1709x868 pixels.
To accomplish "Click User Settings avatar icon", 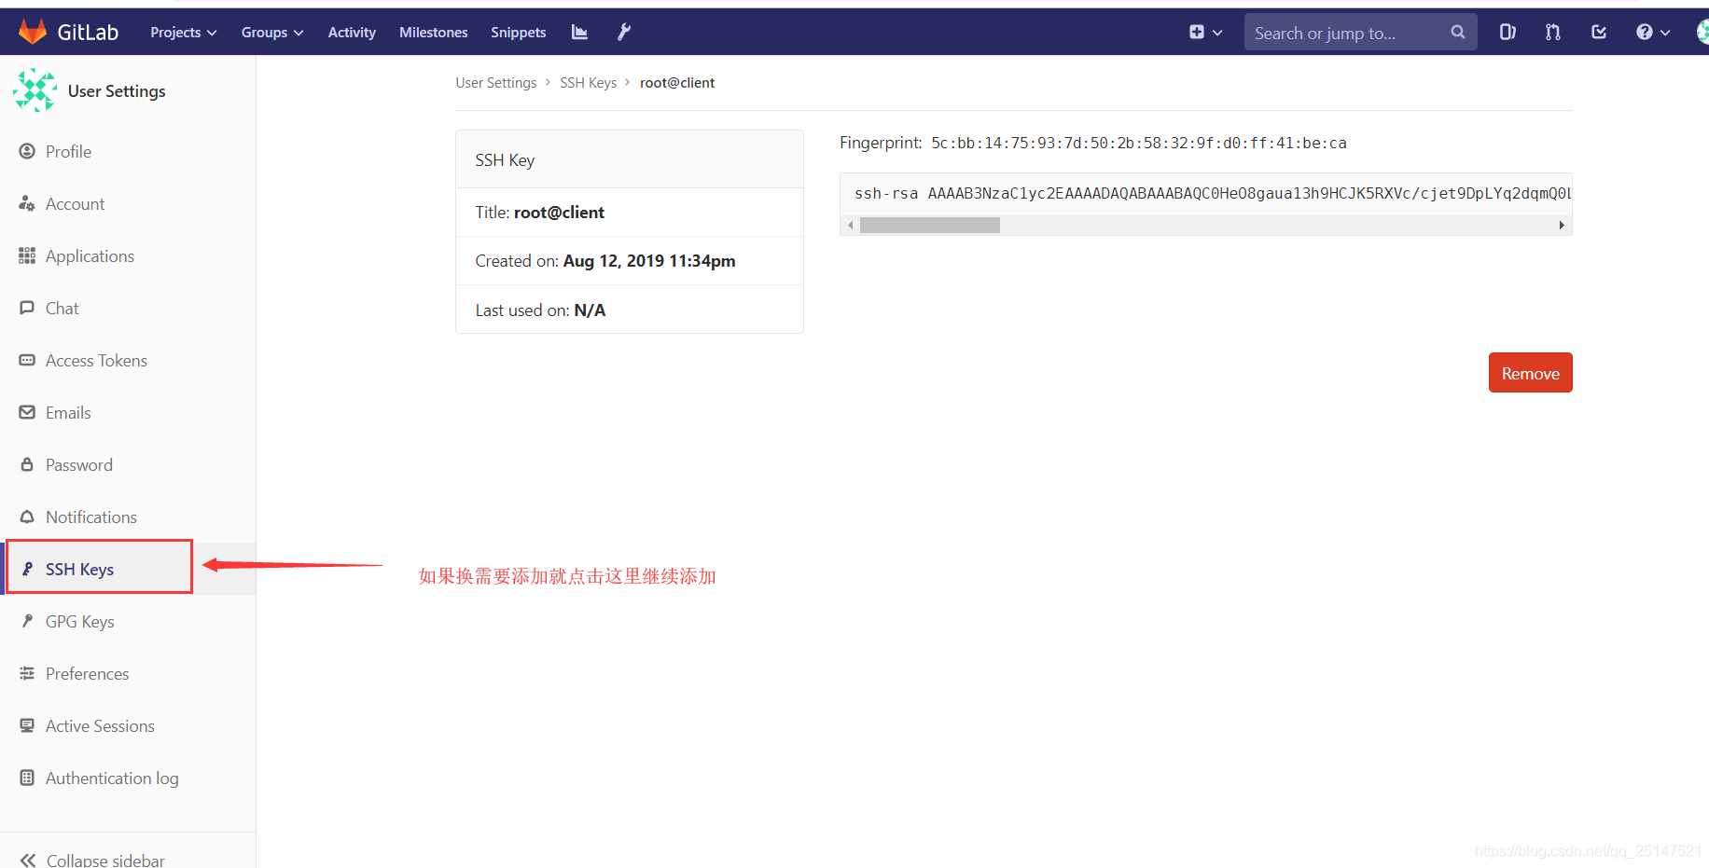I will (x=35, y=90).
